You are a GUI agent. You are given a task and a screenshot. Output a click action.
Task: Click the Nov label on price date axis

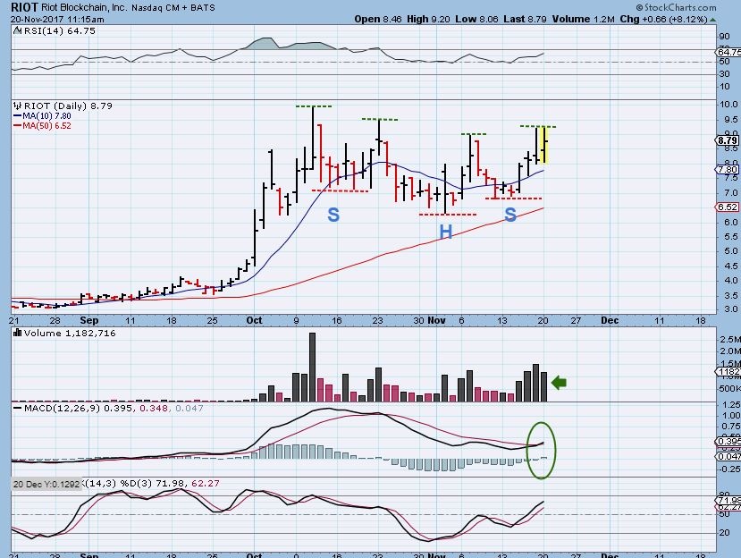coord(436,319)
